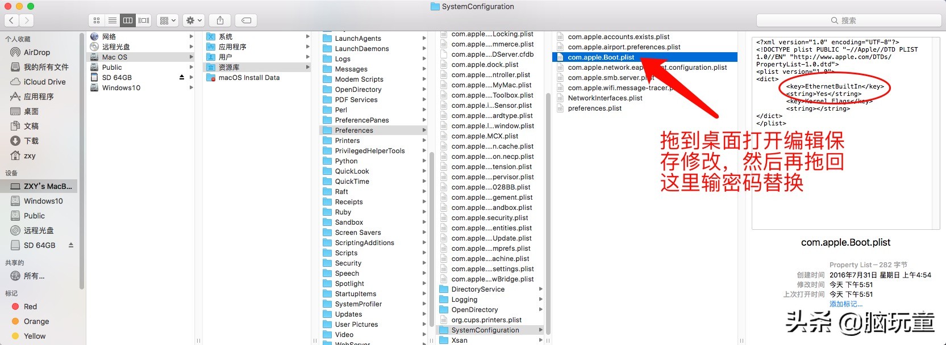This screenshot has height=345, width=946.
Task: Expand the PreferencePanes folder arrow
Action: tap(424, 120)
